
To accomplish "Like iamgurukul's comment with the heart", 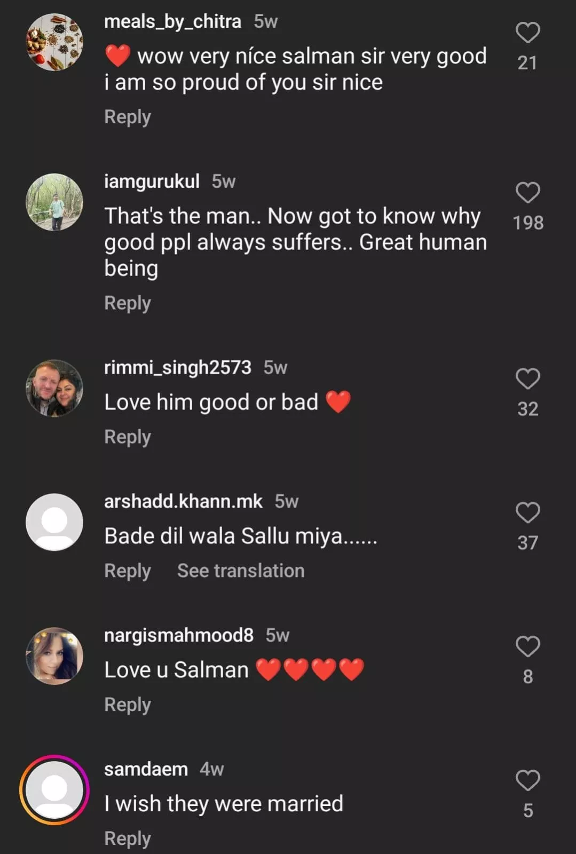I will [527, 193].
